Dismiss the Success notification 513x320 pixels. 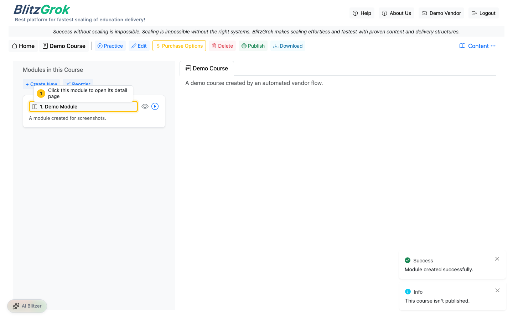497,259
